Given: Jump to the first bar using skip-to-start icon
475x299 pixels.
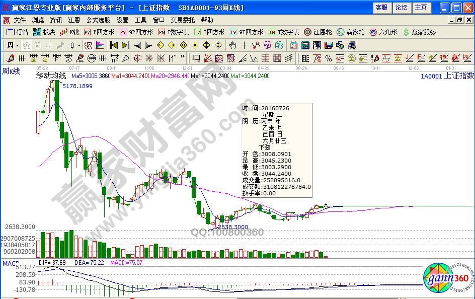Looking at the screenshot, I should 114,45.
